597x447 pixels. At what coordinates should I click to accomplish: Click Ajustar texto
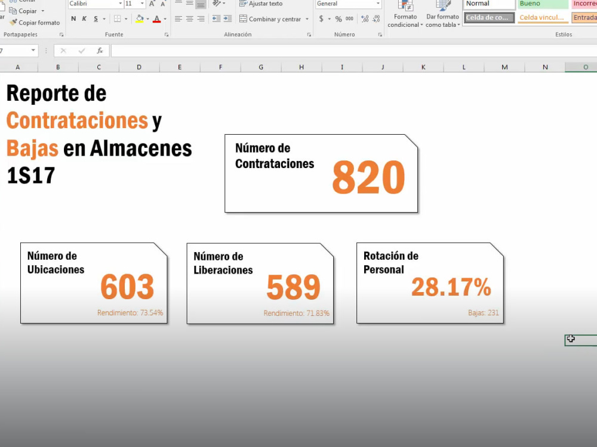[x=261, y=4]
